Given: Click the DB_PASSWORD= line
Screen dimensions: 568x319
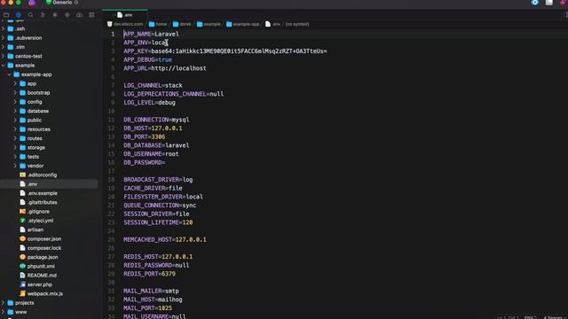Looking at the screenshot, I should pyautogui.click(x=144, y=162).
